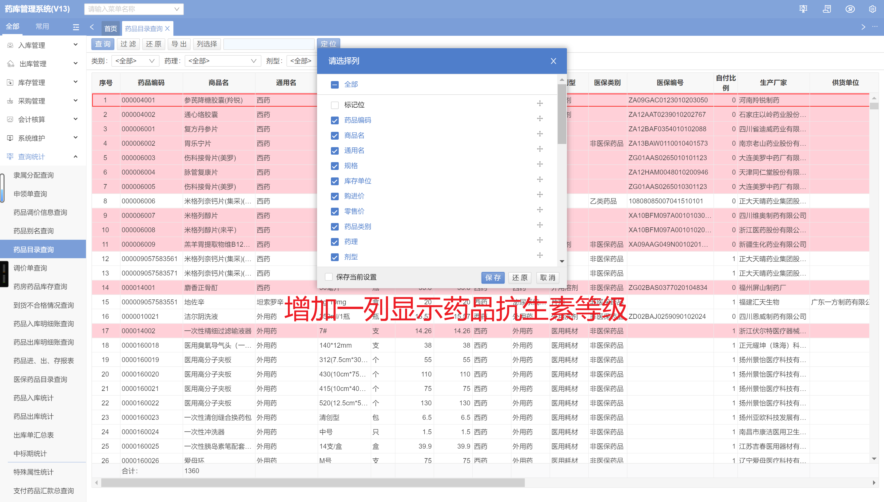Screen dimensions: 884x502
Task: Collapse sidebar with the menu fold icon
Action: [x=76, y=27]
